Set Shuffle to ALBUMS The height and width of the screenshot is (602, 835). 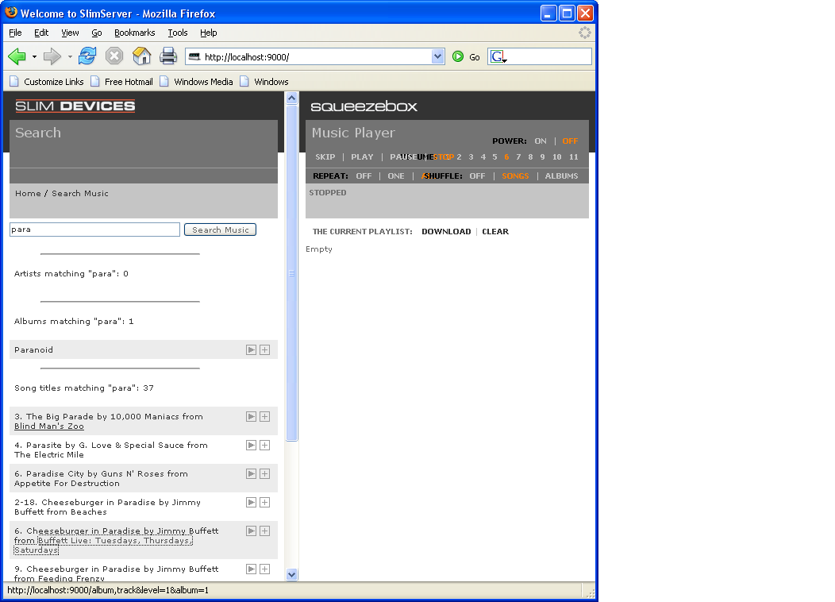tap(561, 176)
